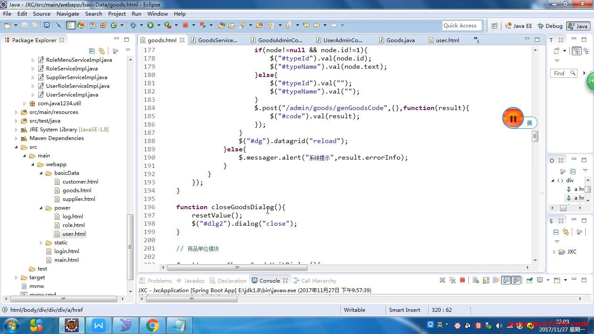Click the orange pause recording button

pyautogui.click(x=513, y=118)
